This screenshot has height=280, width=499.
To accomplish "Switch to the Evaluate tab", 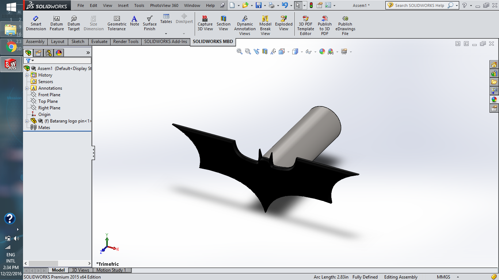I will coord(99,42).
